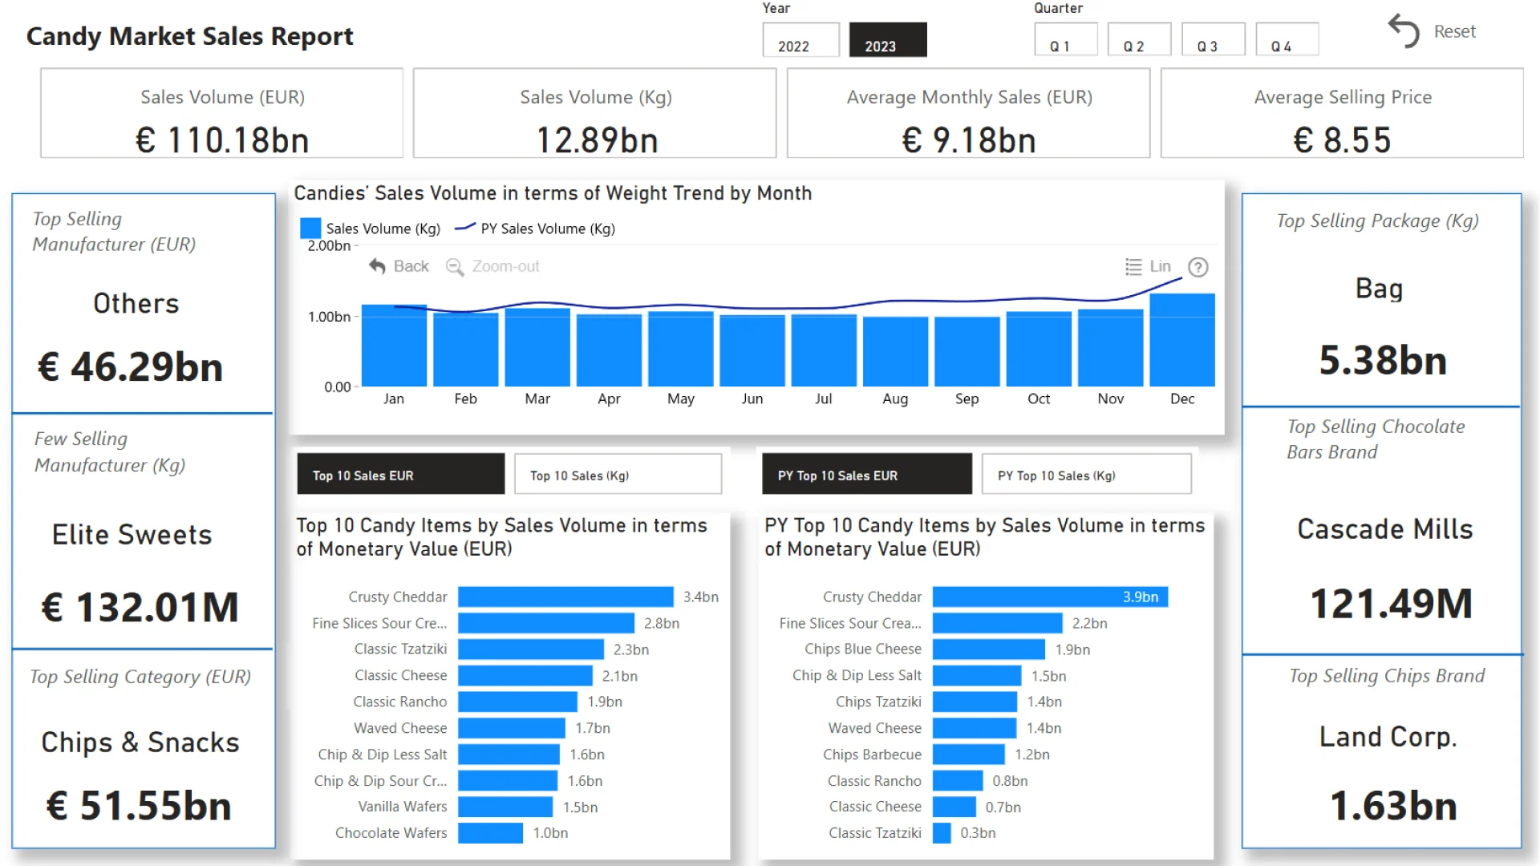Click the Lin scale label
Viewport: 1540px width, 866px height.
[x=1161, y=266]
